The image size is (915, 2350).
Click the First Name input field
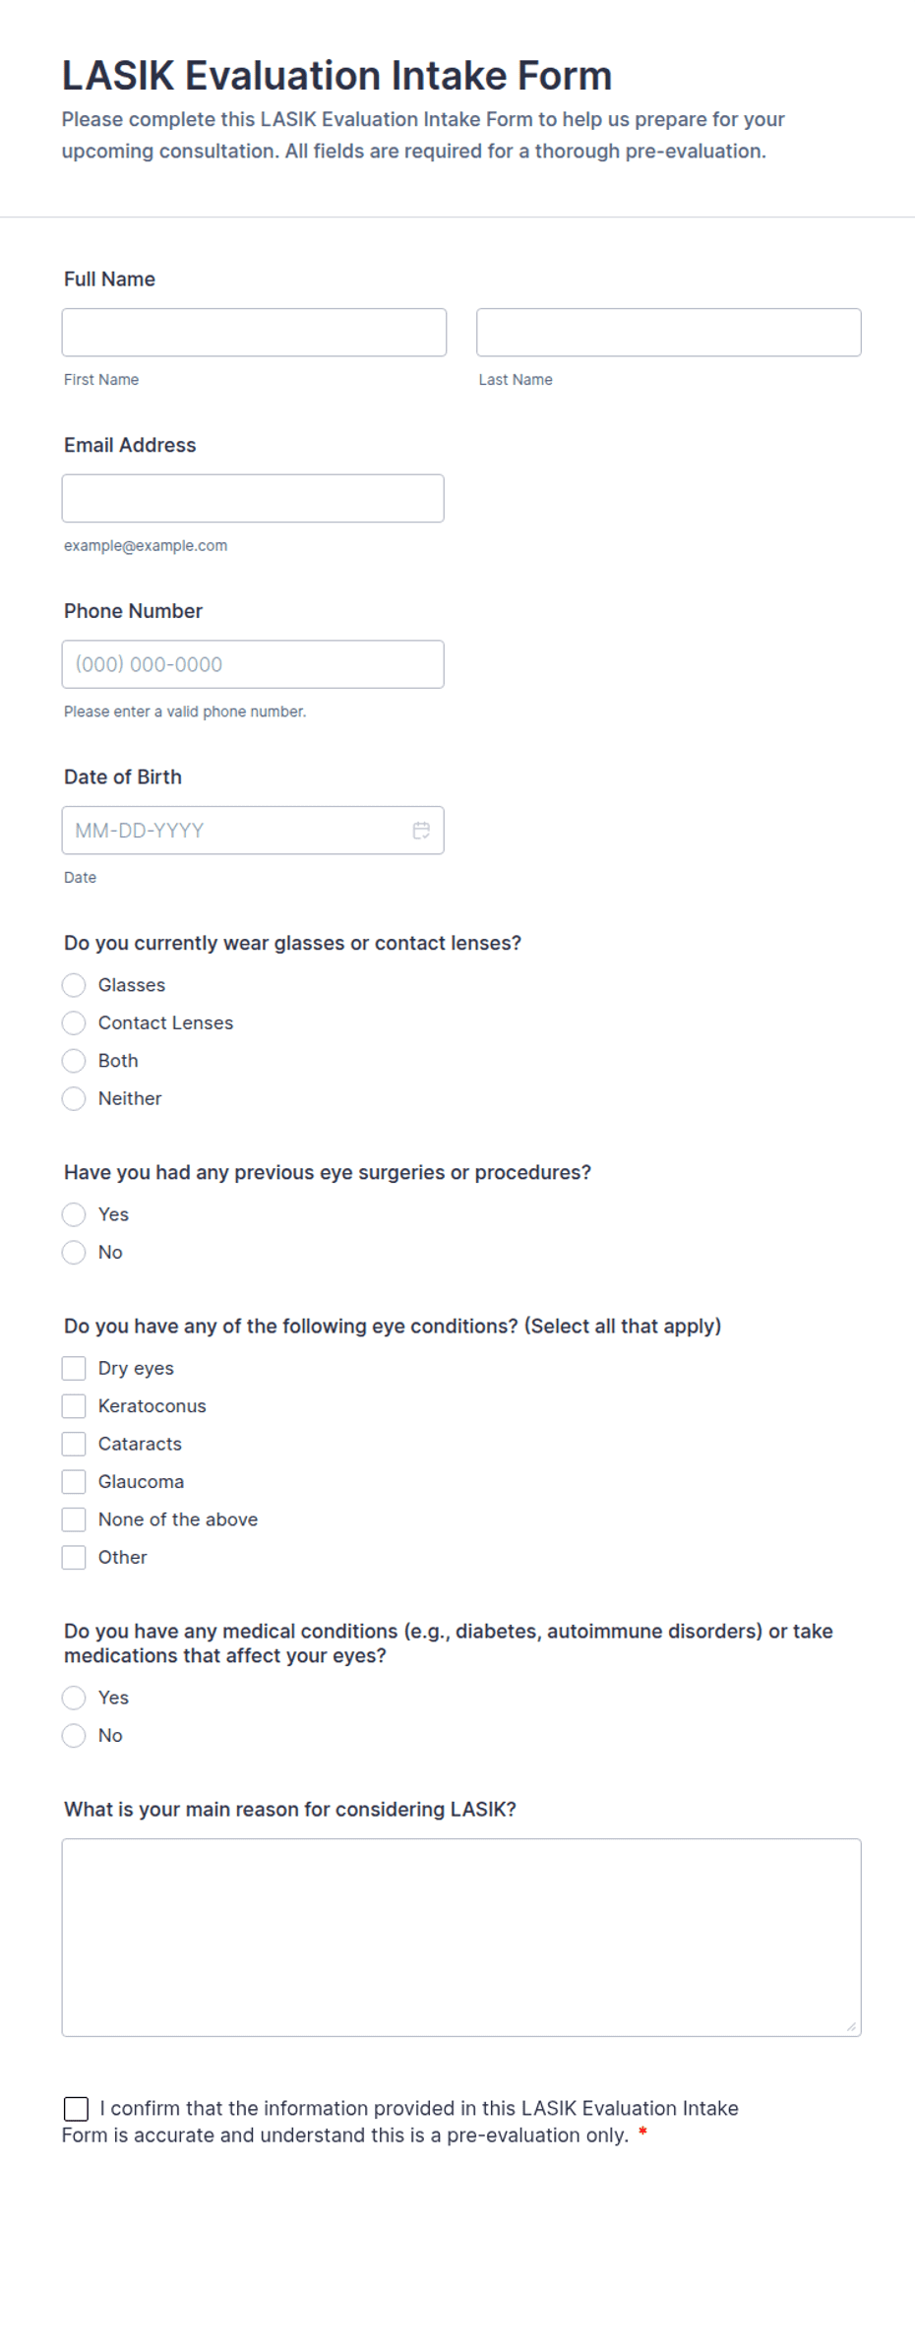pyautogui.click(x=254, y=333)
